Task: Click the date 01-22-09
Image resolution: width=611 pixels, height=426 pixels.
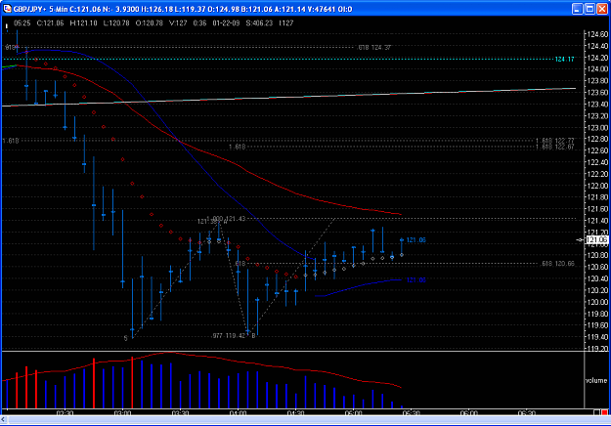Action: (226, 23)
